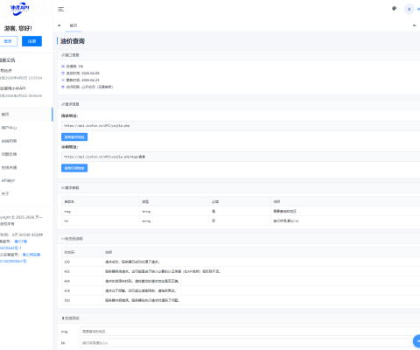Select the 首页 tab in tab bar

(73, 25)
